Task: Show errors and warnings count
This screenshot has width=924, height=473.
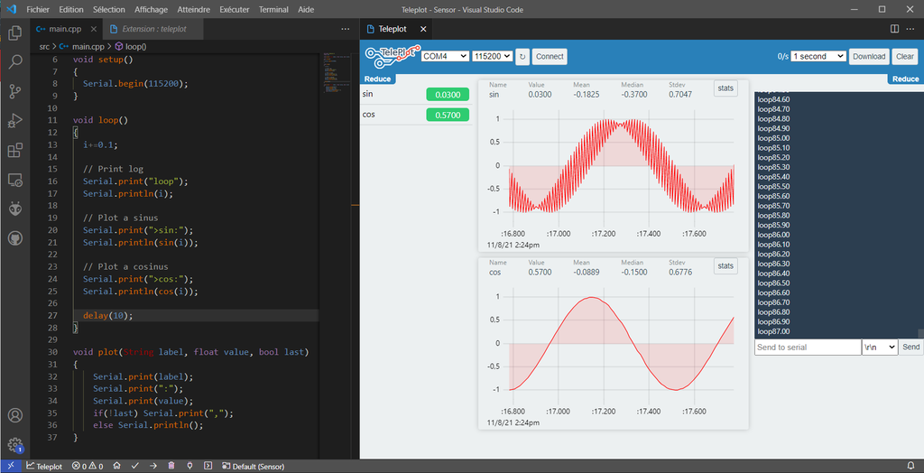Action: tap(88, 466)
